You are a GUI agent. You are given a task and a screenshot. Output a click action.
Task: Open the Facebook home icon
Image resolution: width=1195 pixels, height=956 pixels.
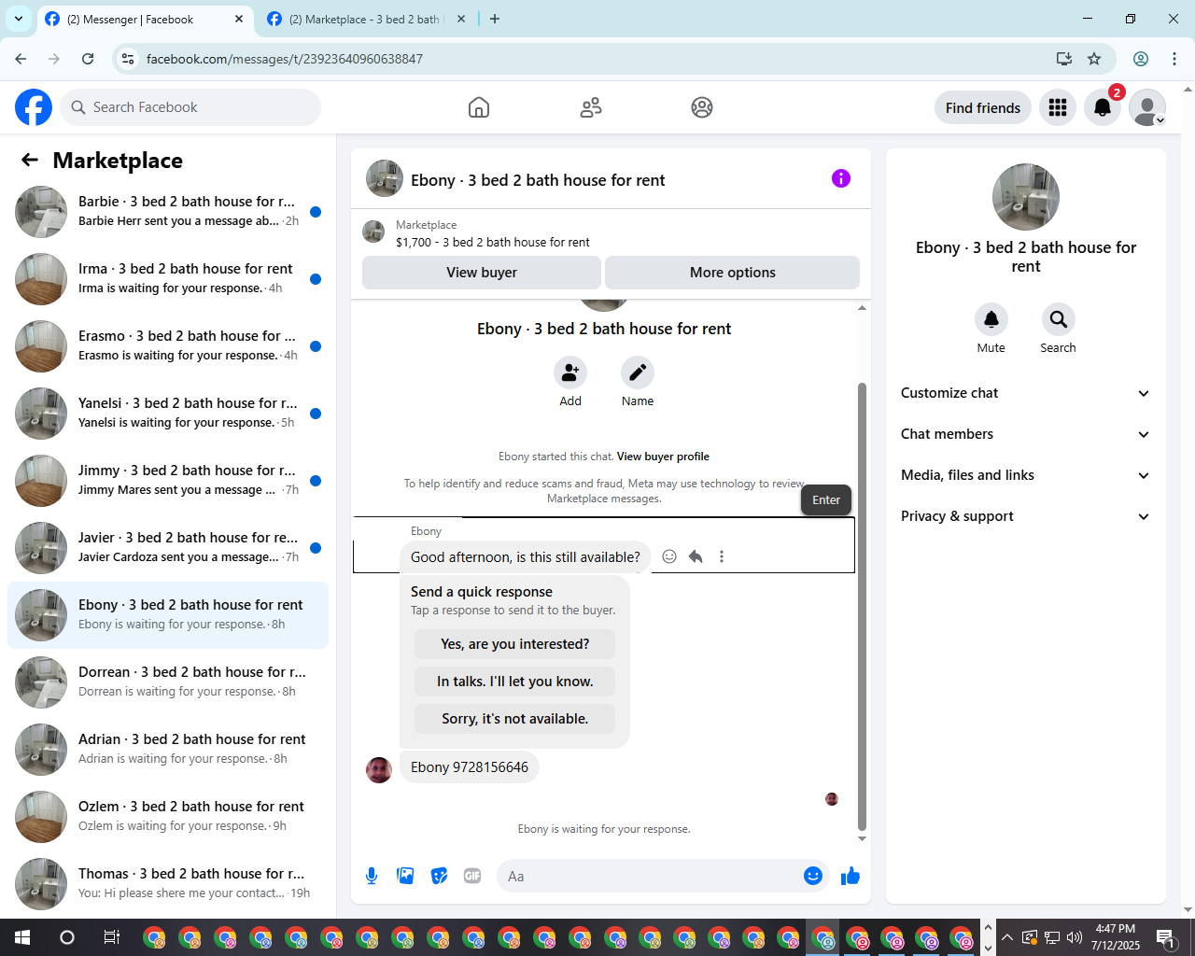pos(479,107)
